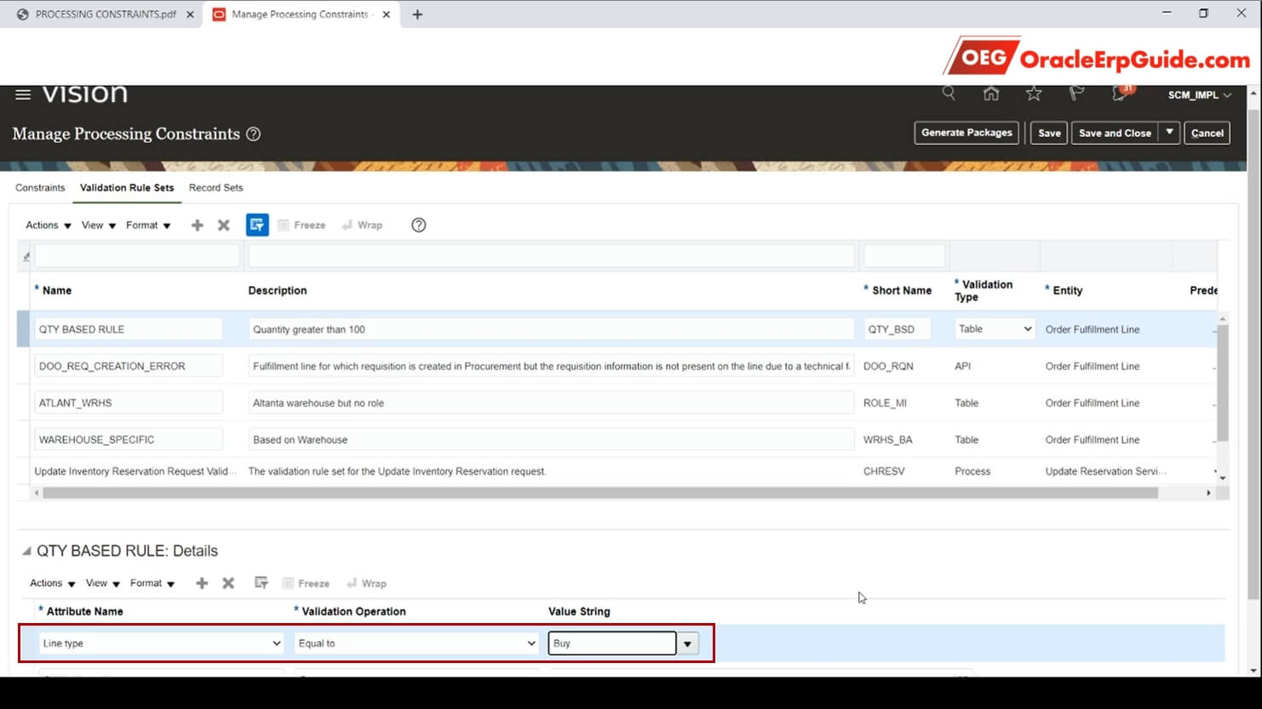
Task: Click Value String field containing Buy
Action: [612, 643]
